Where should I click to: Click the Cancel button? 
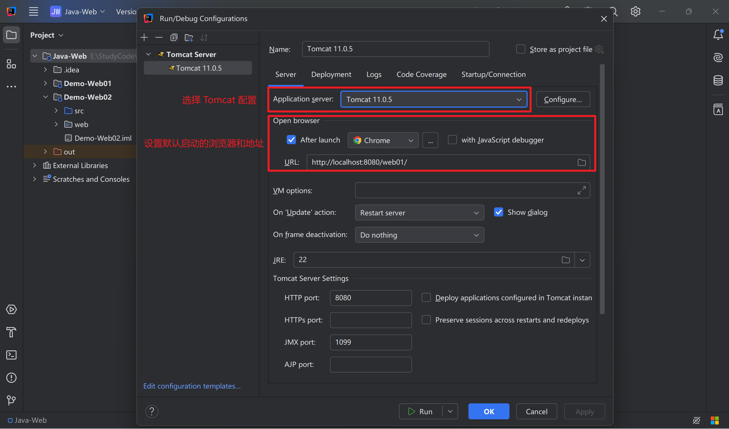(x=536, y=411)
